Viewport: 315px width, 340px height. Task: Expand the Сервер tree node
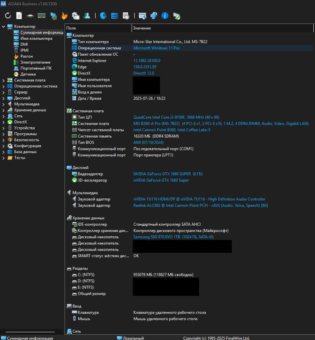point(3,92)
